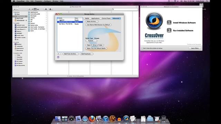
Task: Open the File menu
Action: tap(28, 1)
